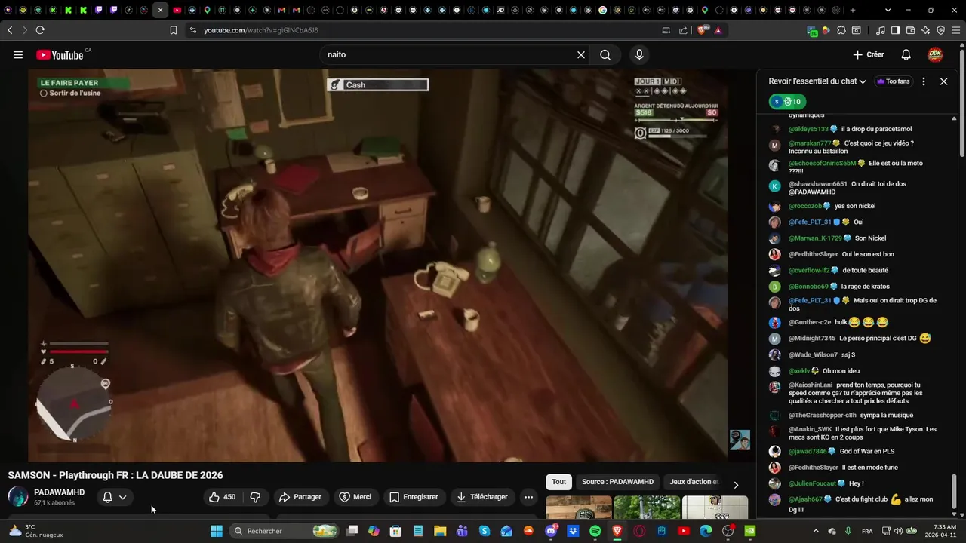Click the FRA language indicator
Image resolution: width=966 pixels, height=543 pixels.
pos(867,531)
